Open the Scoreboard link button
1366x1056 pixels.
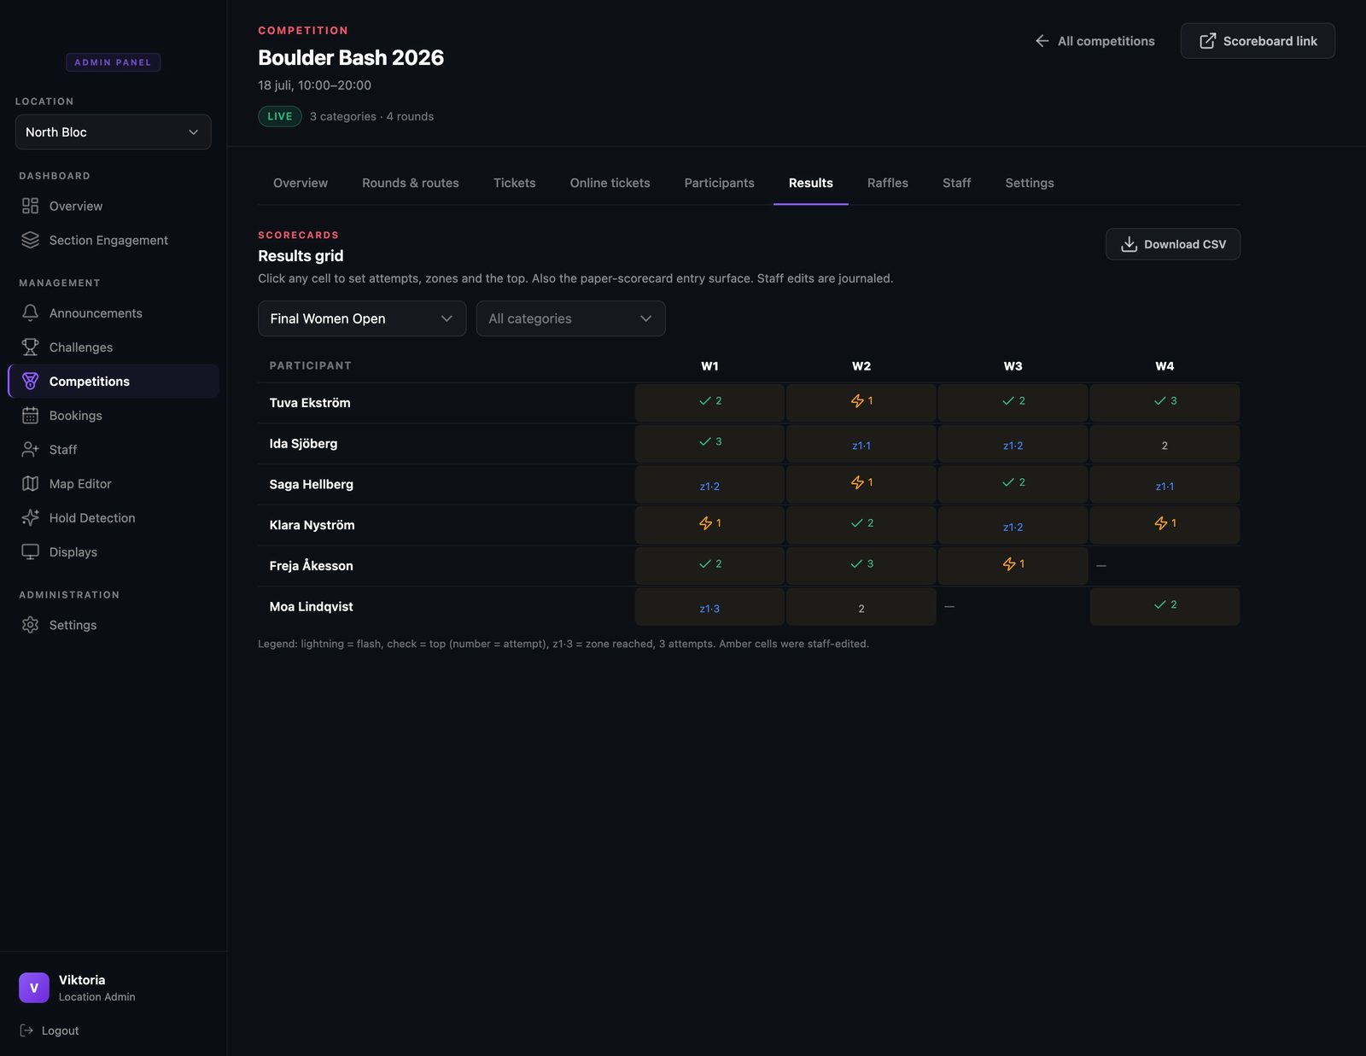(1258, 41)
